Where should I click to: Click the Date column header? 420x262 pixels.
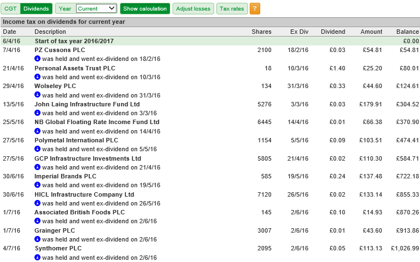[x=9, y=32]
